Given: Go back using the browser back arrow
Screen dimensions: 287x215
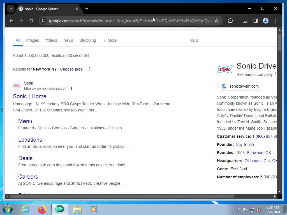Looking at the screenshot, I should click(11, 21).
